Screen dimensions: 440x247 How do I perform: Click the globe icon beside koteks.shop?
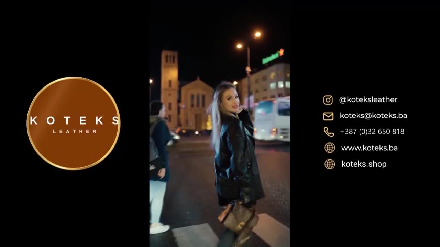[329, 164]
